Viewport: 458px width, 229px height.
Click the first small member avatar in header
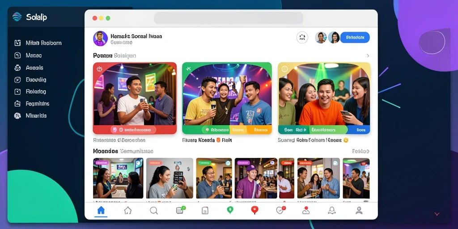pyautogui.click(x=321, y=38)
